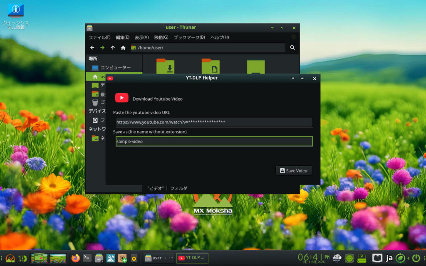426x266 pixels.
Task: Switch to first virtual desktop thumbnail
Action: (39, 258)
